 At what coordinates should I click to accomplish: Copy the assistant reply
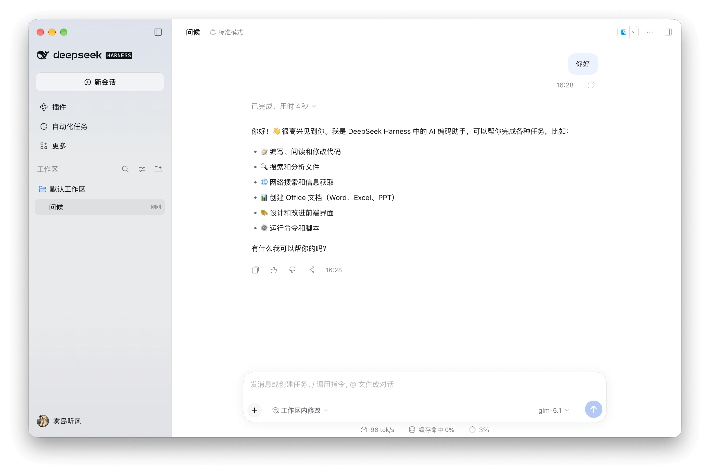click(x=255, y=270)
